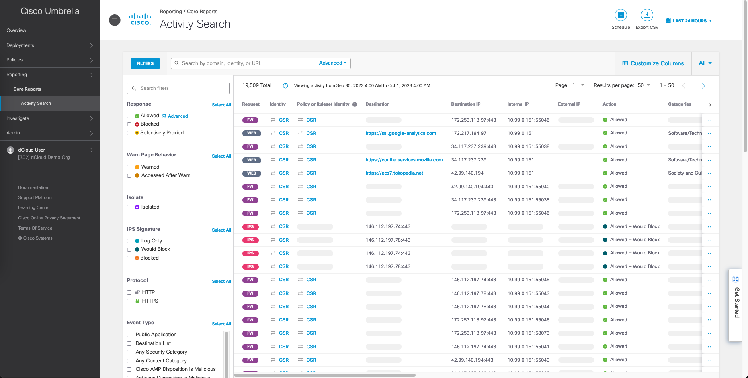Check the Blocked response filter

(129, 124)
